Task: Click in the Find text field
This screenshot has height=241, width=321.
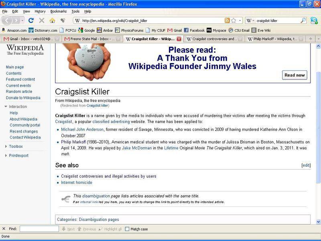Action: 39,229
